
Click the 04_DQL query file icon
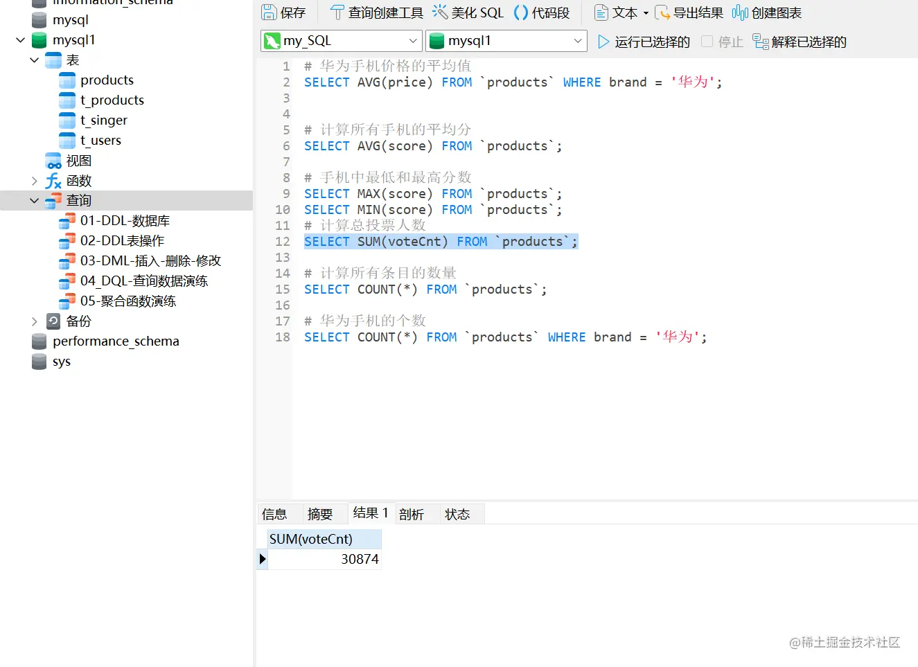[67, 281]
